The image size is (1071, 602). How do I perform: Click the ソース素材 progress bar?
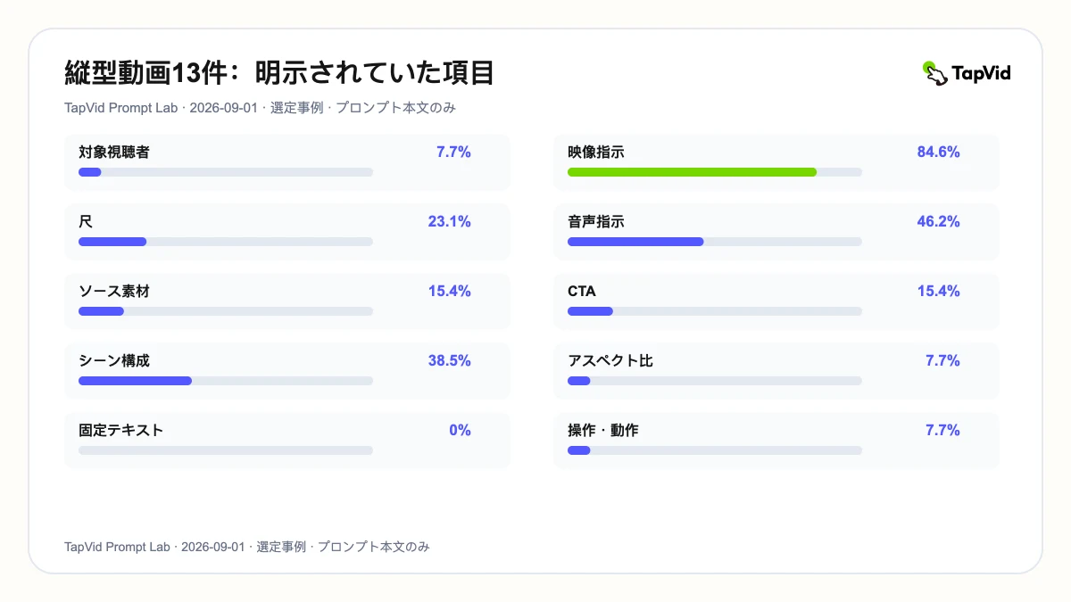click(226, 311)
